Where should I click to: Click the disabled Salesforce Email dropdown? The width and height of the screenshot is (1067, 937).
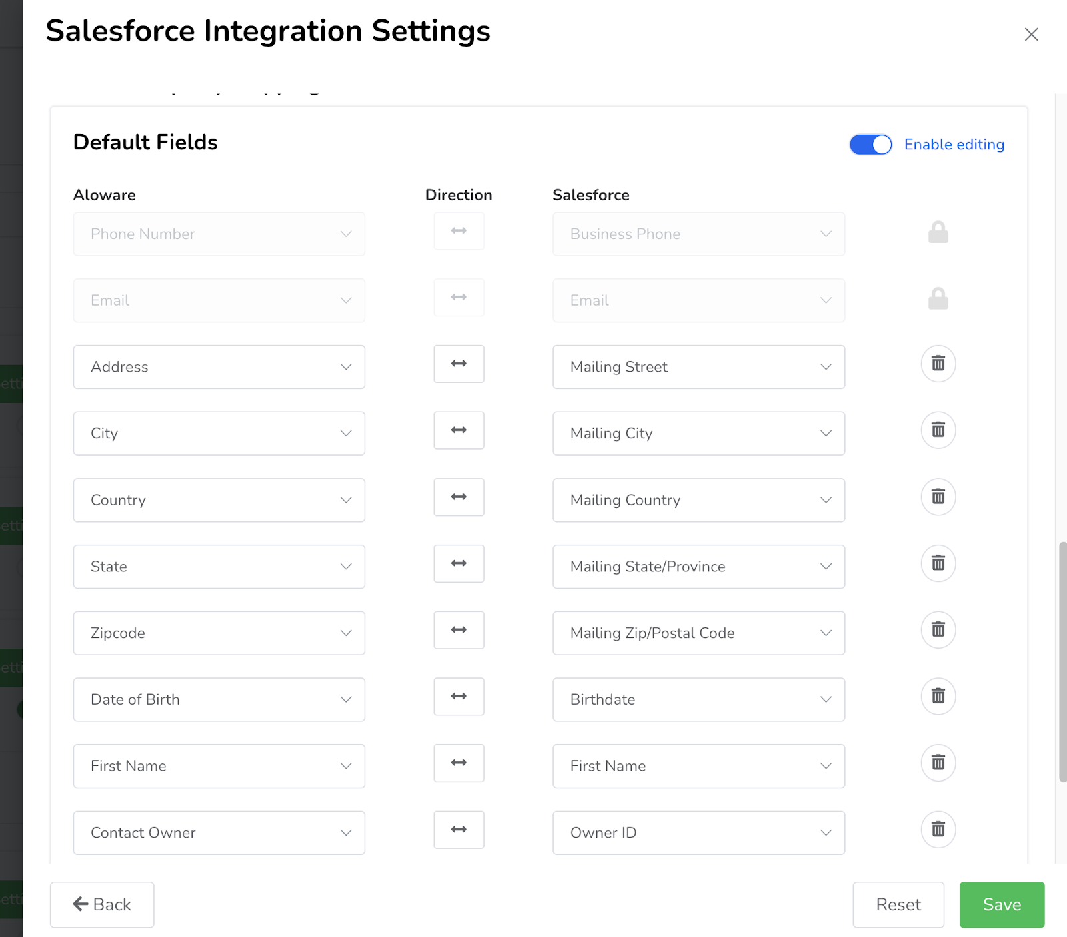(698, 301)
